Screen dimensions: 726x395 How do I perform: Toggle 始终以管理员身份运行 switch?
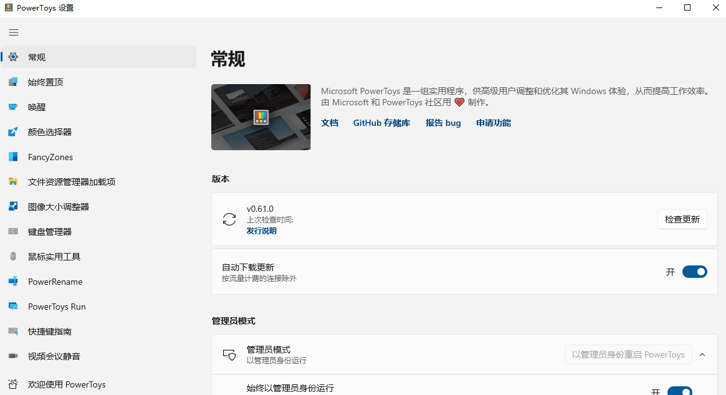click(x=679, y=391)
